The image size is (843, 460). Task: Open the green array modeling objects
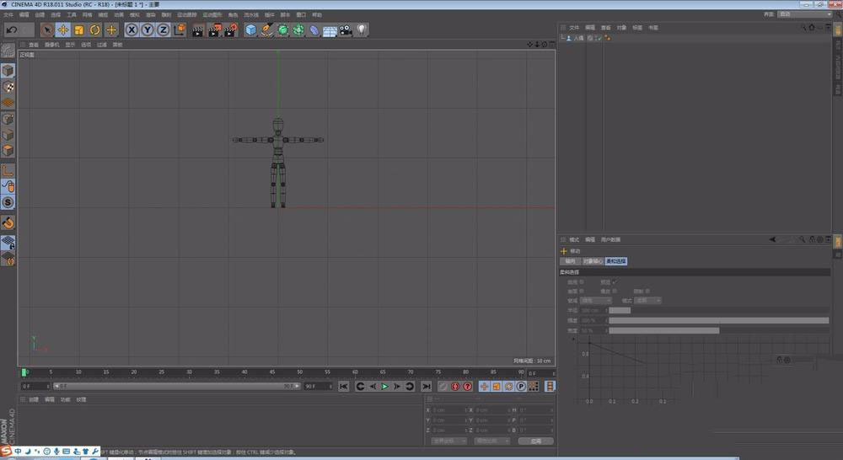(298, 30)
